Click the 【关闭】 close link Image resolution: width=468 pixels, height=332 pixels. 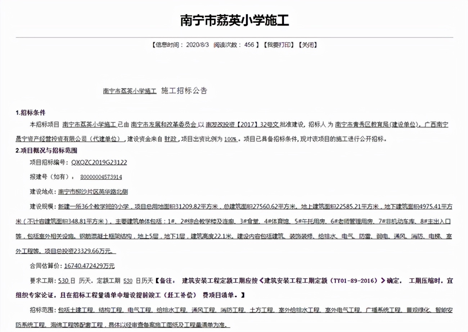[x=308, y=45]
